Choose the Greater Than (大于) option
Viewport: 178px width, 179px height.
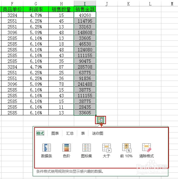click(x=107, y=151)
